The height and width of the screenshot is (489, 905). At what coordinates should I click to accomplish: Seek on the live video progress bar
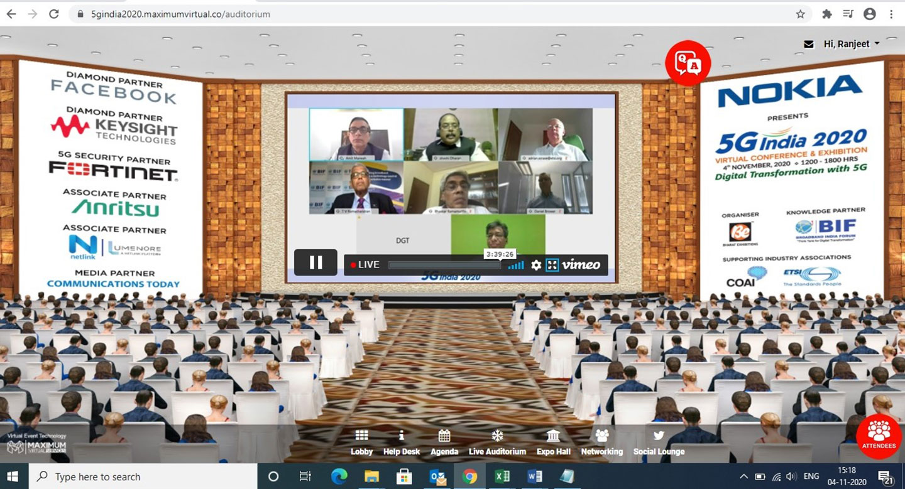(x=444, y=265)
